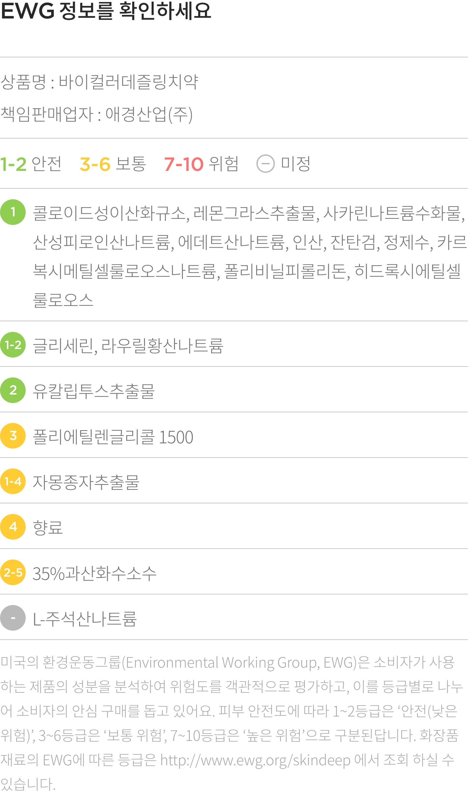This screenshot has width=468, height=795.
Task: Click the yellow 2-5 grade badge
Action: coord(13,572)
